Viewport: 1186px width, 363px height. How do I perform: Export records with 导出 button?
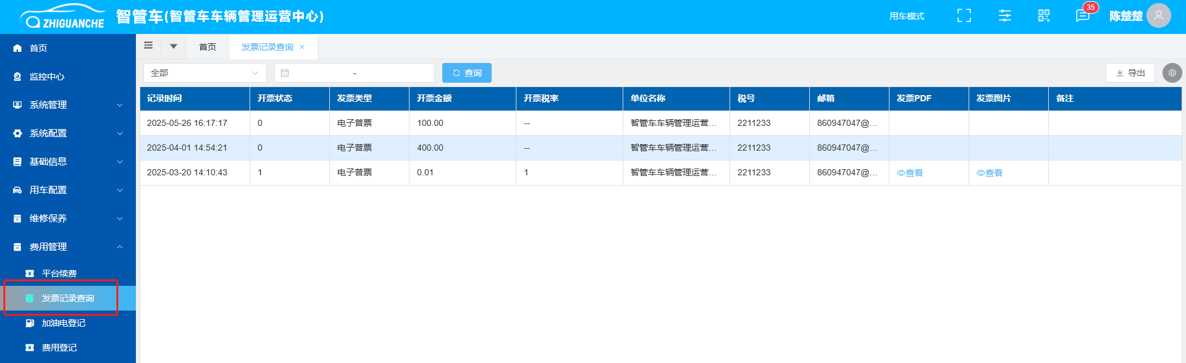[1130, 73]
